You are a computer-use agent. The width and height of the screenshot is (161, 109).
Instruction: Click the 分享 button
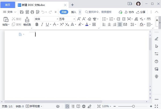pos(141,12)
